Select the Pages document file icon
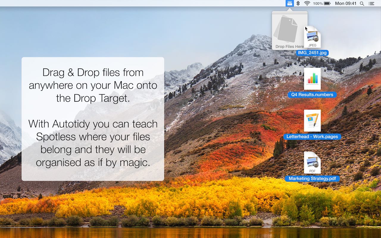381x238 pixels. coord(312,120)
